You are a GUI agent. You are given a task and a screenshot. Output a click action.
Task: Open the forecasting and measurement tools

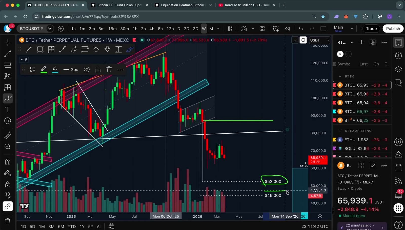pos(8,87)
